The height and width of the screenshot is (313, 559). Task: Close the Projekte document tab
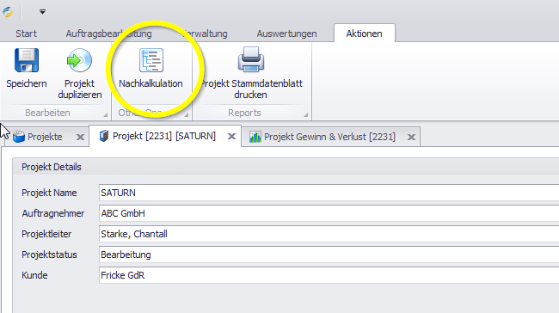pyautogui.click(x=80, y=138)
